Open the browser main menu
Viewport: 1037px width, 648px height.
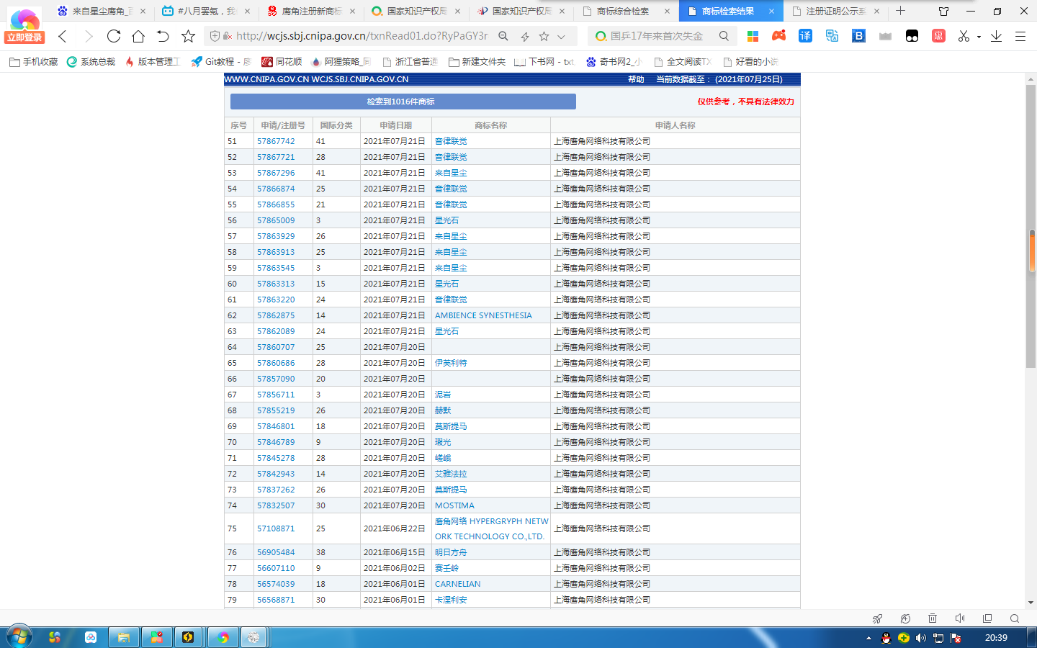click(1020, 36)
